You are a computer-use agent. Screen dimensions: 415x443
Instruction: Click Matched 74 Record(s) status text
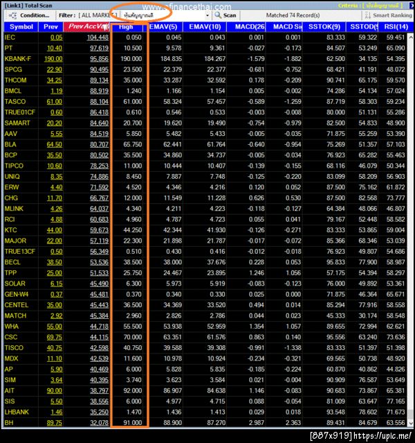coord(293,15)
